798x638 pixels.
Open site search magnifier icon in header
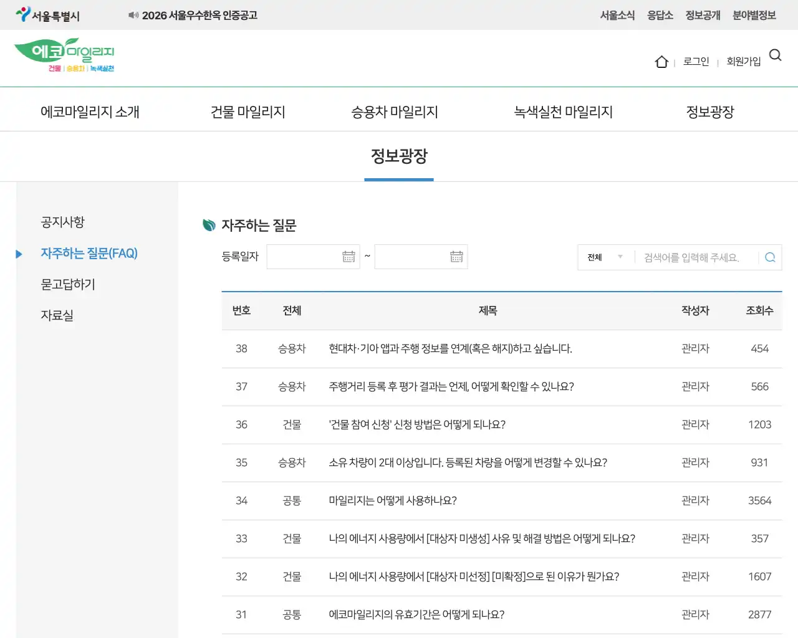click(775, 55)
